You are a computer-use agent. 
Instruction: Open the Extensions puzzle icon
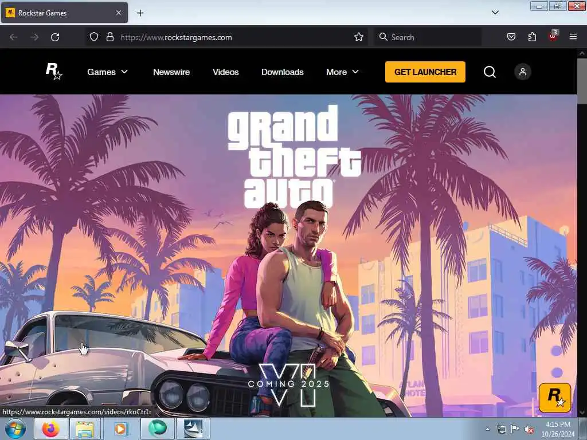pyautogui.click(x=532, y=37)
